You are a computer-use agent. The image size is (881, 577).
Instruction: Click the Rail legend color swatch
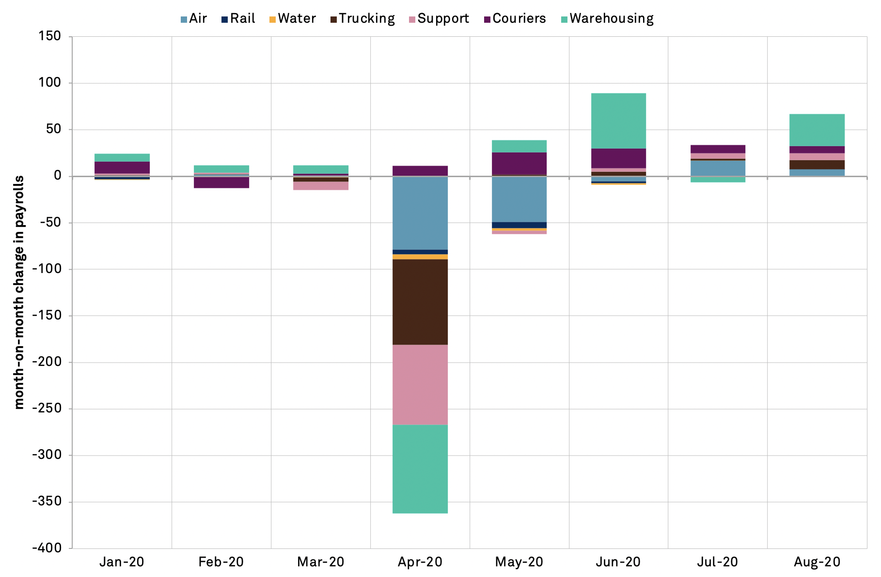pos(224,20)
